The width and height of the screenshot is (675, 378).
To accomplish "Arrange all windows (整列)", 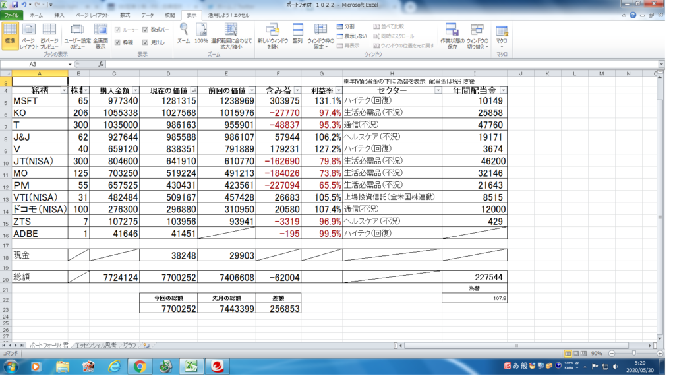I will click(x=297, y=34).
